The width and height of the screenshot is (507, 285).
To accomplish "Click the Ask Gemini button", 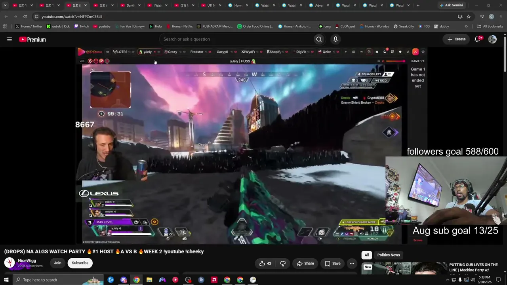I will coord(451,6).
